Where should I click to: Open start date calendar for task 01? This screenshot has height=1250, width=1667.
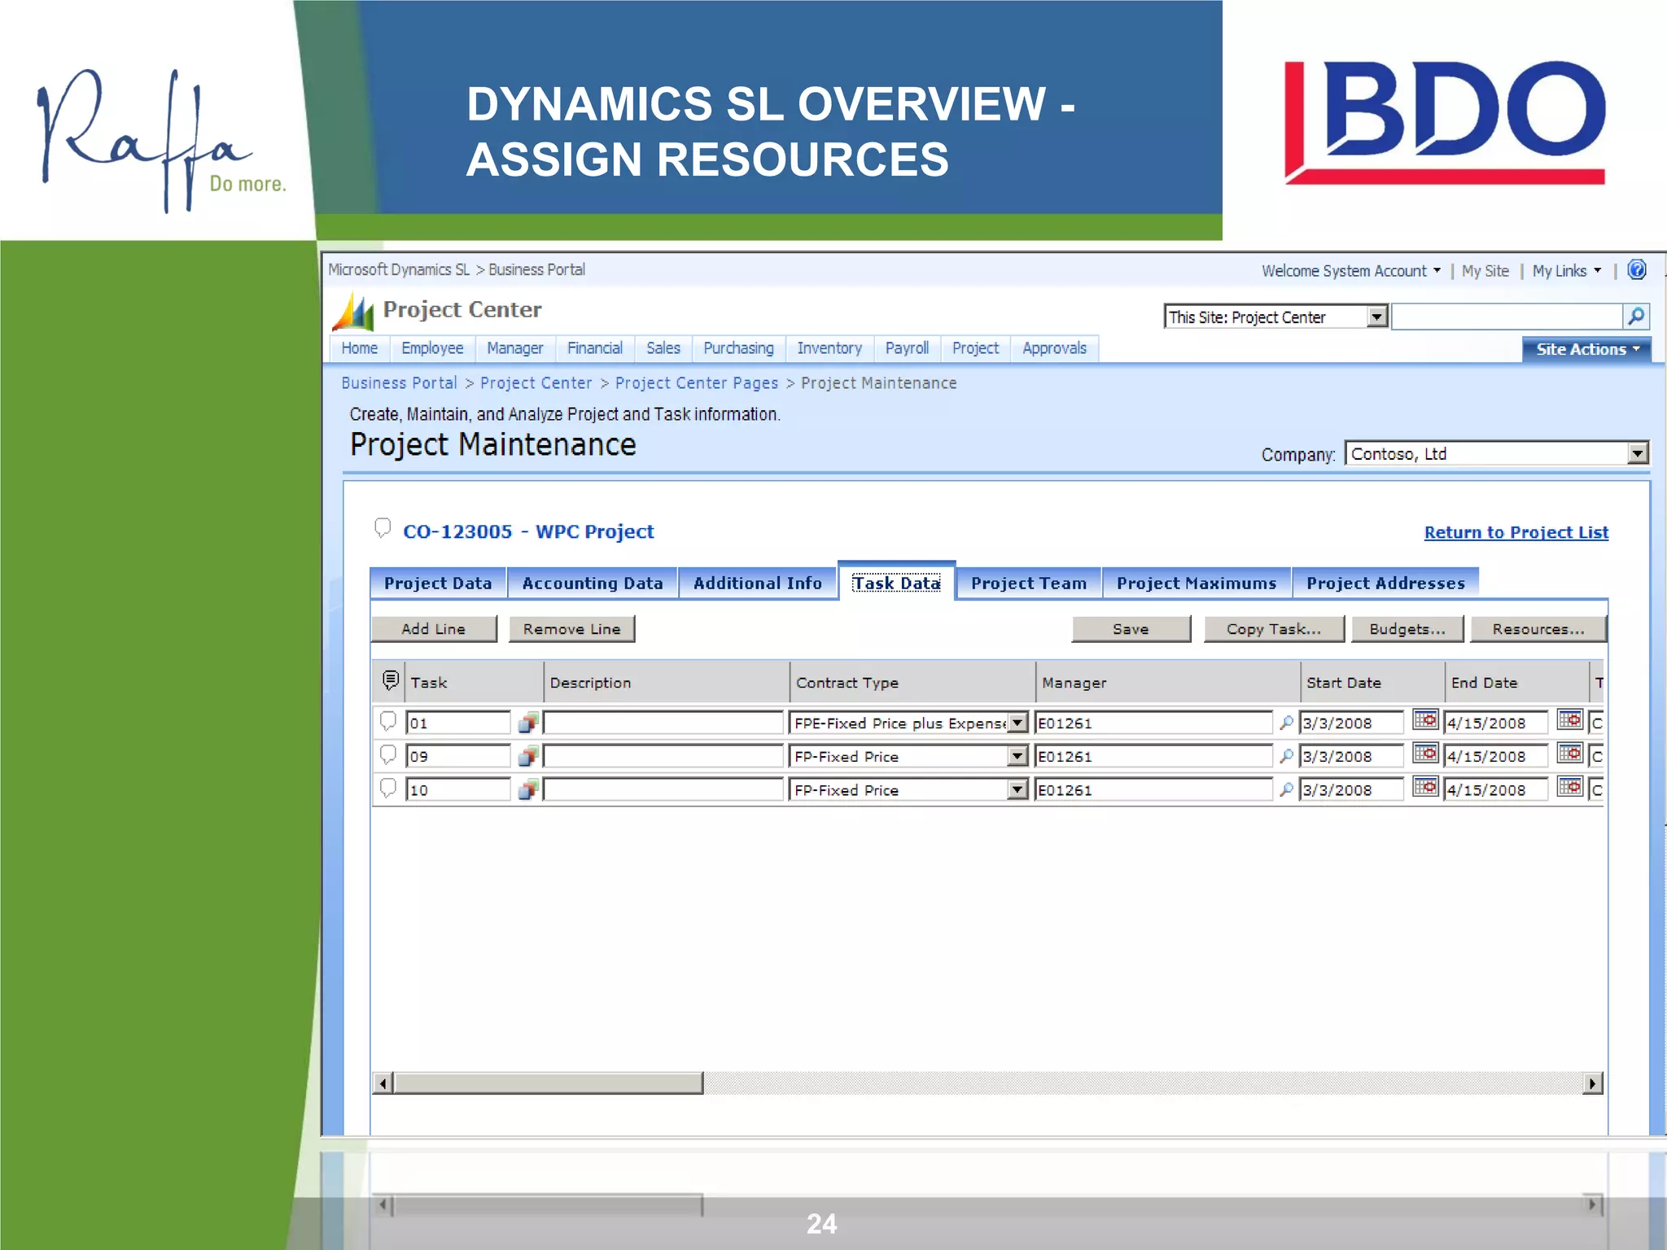click(1425, 720)
